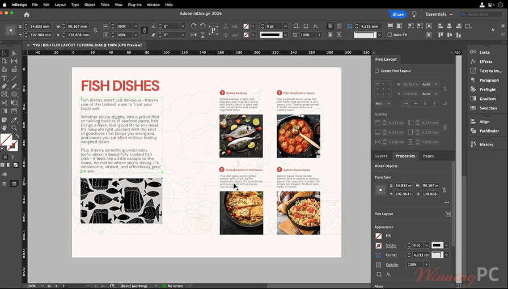Activate the Gradient Swatch tool
Image resolution: width=508 pixels, height=289 pixels.
point(5,111)
